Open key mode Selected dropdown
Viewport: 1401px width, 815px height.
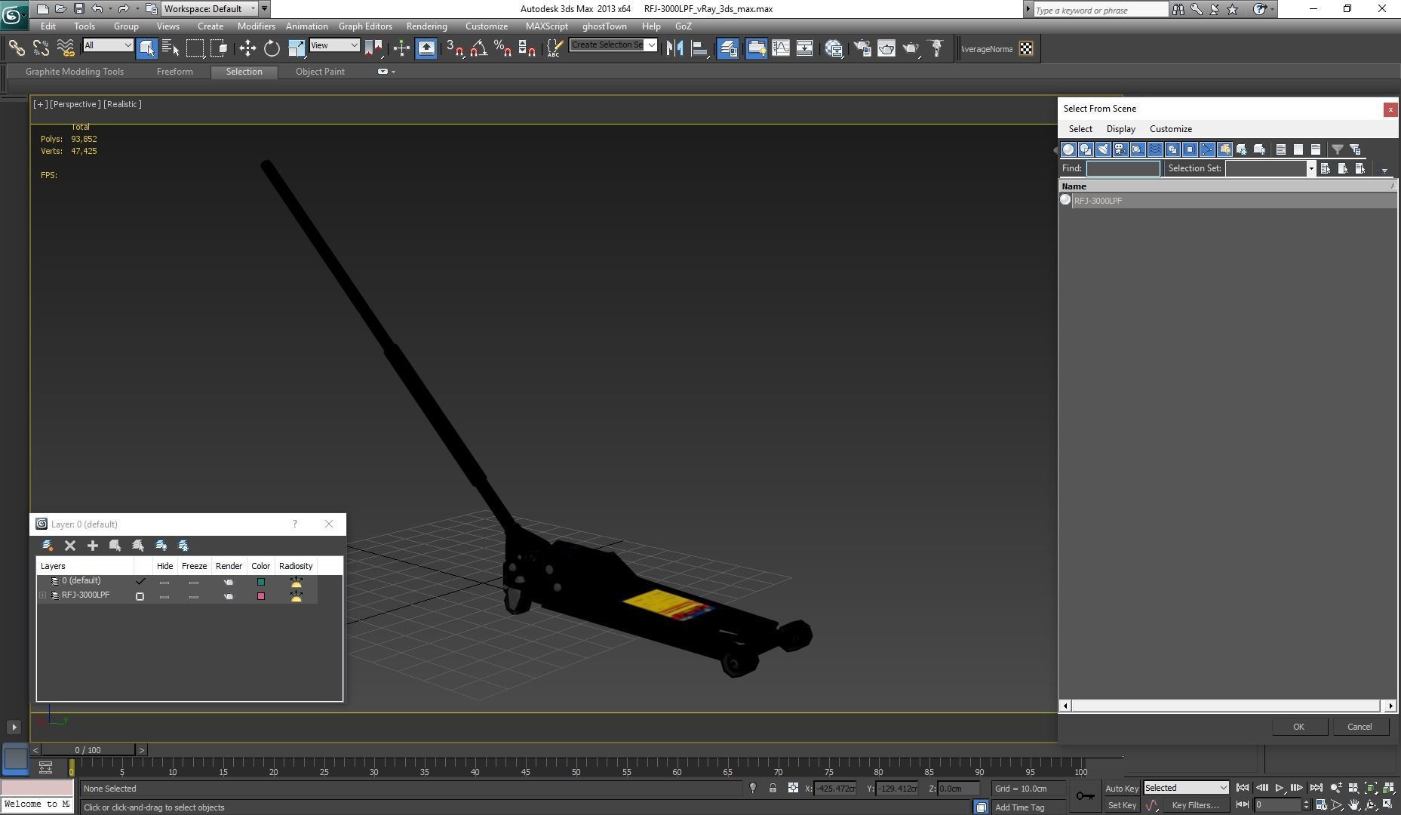coord(1186,788)
